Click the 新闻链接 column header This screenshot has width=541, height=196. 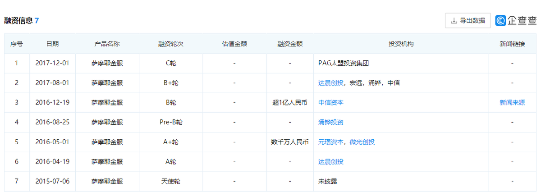tap(512, 44)
